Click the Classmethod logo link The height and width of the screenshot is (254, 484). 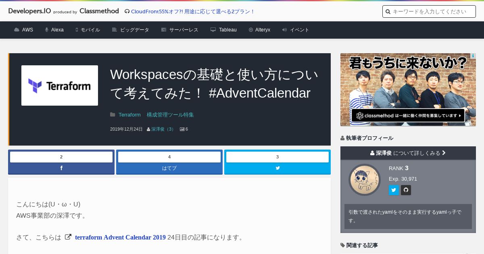point(99,11)
